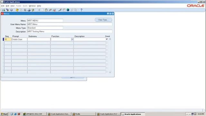Open the Show Navigator toolbar icon
Image resolution: width=206 pixels, height=116 pixels.
click(x=12, y=10)
